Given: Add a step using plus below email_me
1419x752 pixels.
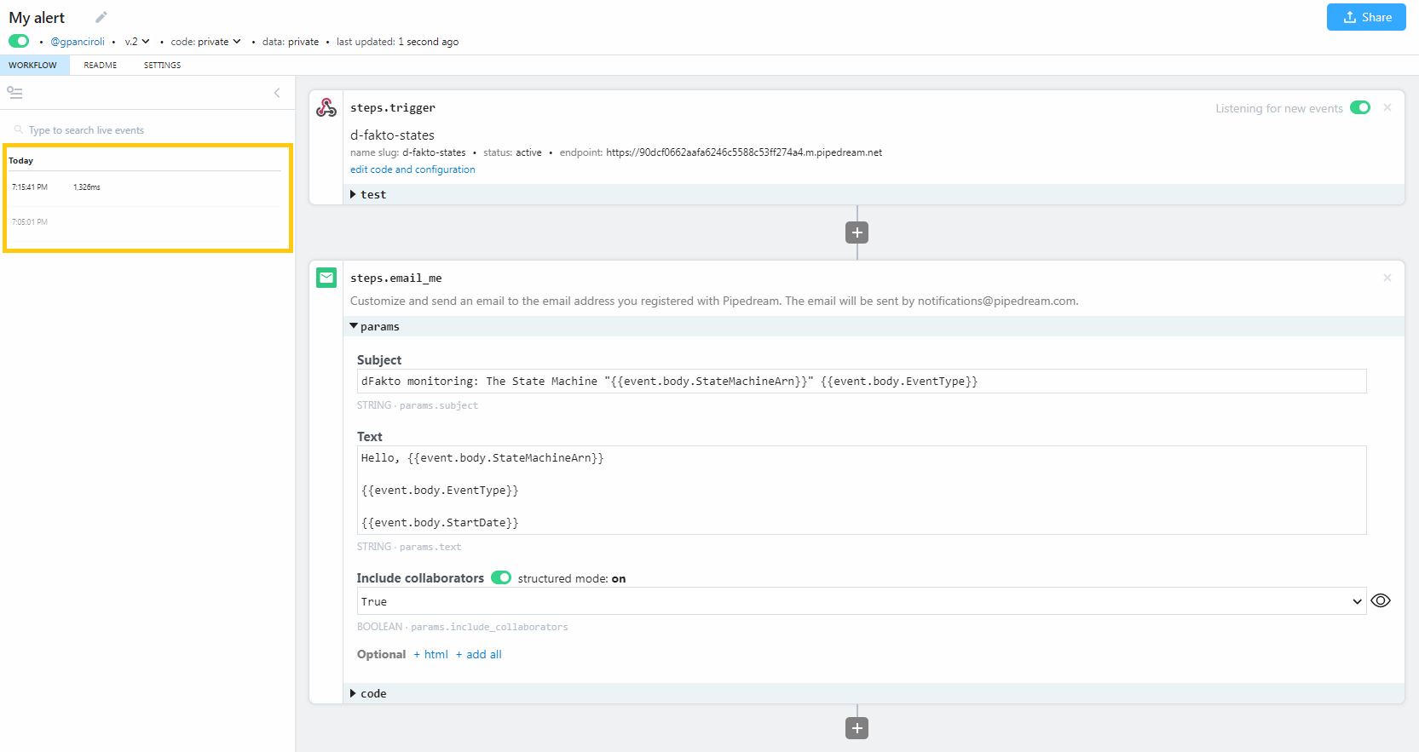Looking at the screenshot, I should (x=857, y=728).
